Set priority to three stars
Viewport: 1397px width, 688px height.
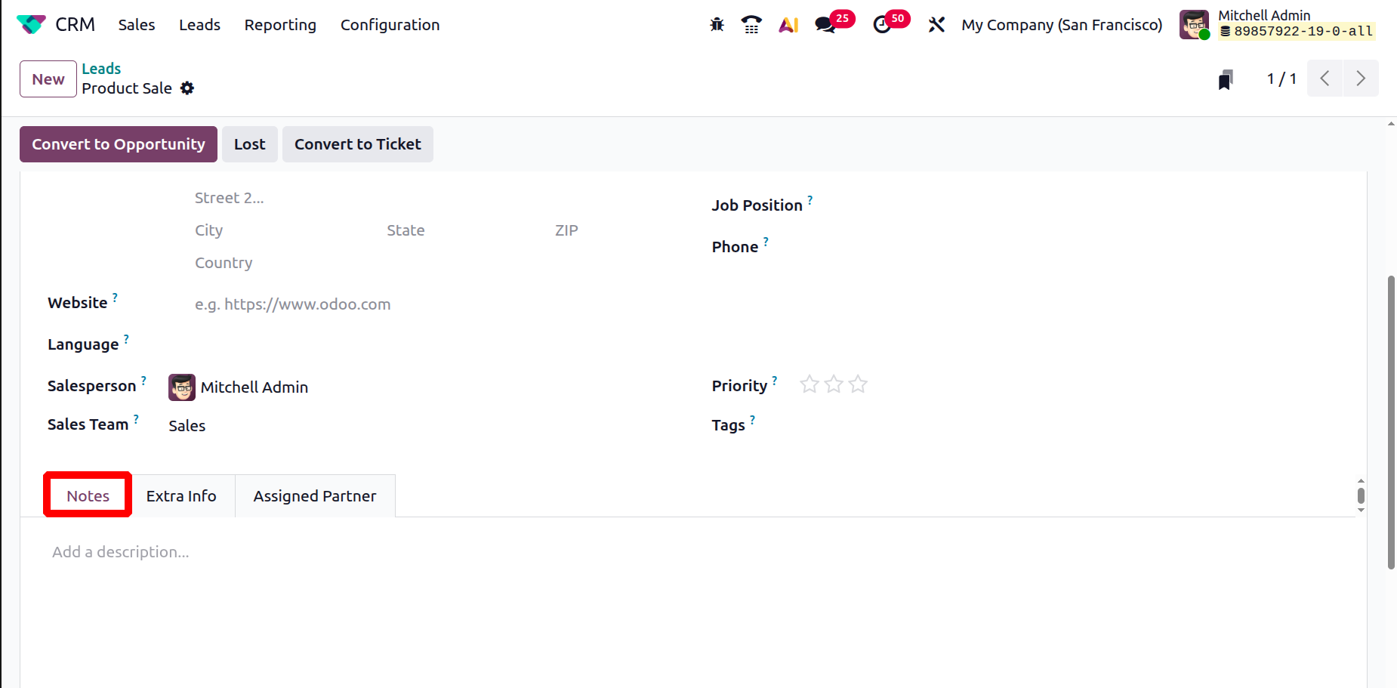coord(858,385)
